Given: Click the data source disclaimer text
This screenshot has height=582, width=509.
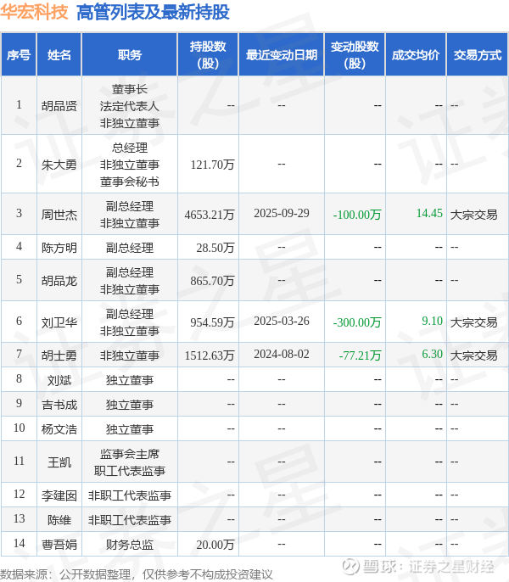Looking at the screenshot, I should (x=137, y=574).
